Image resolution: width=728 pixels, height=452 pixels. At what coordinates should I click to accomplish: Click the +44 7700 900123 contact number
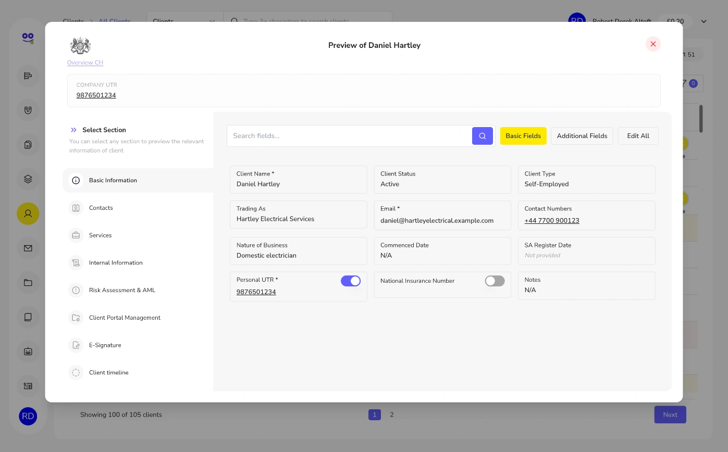pyautogui.click(x=552, y=220)
